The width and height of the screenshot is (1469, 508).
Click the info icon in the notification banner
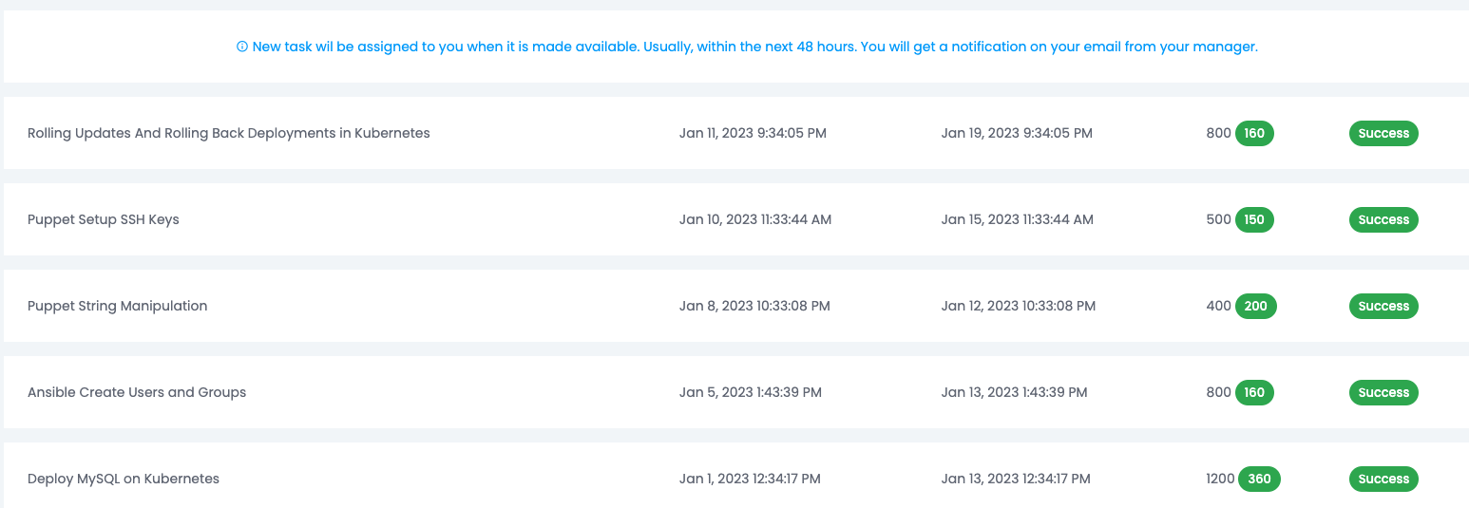(242, 47)
